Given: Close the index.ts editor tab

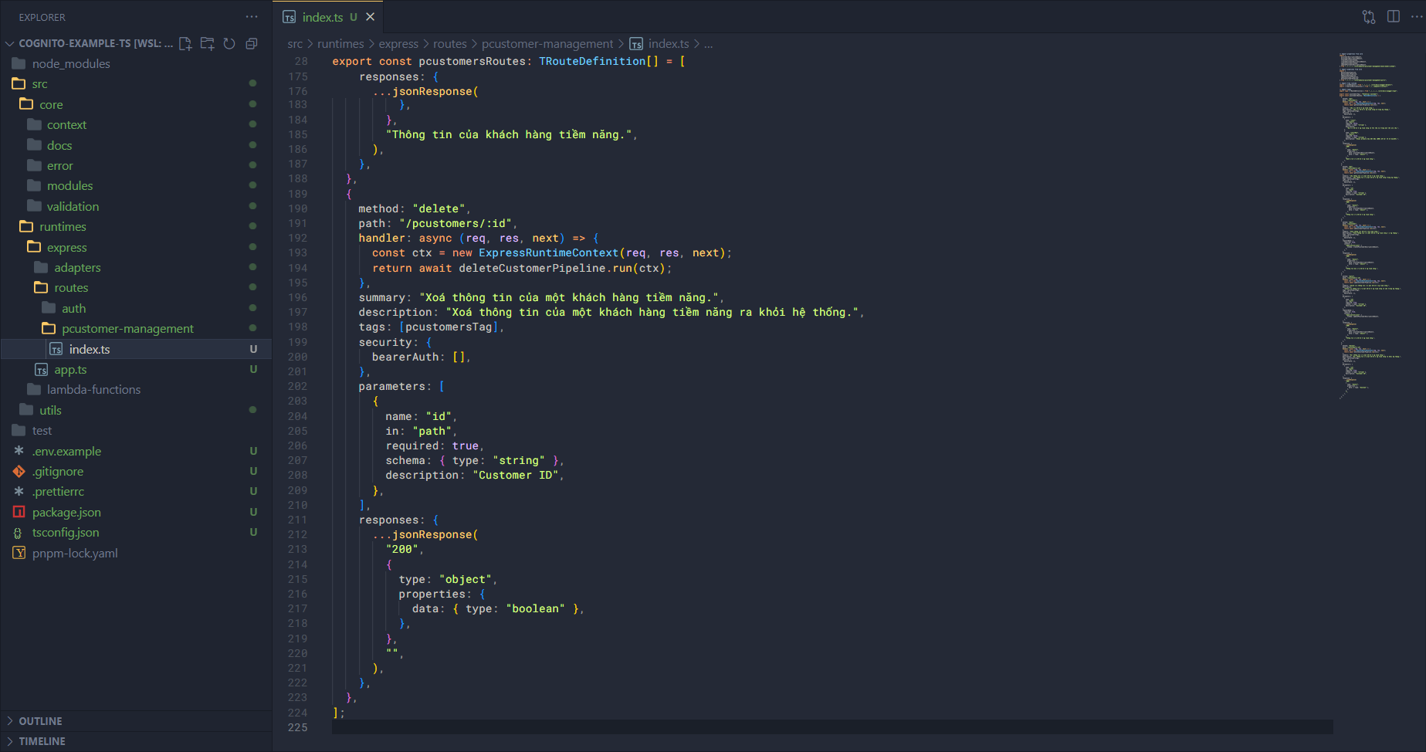Looking at the screenshot, I should click(371, 17).
